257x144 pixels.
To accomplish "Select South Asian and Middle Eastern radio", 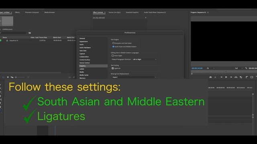I will 113,46.
